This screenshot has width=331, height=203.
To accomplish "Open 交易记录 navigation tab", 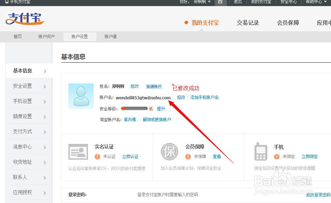I will point(248,23).
